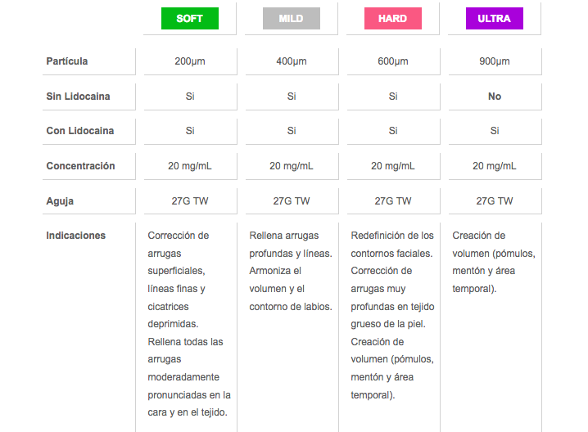Select MILD indications text about contorno de labios
Image resolution: width=588 pixels, height=432 pixels.
point(290,306)
